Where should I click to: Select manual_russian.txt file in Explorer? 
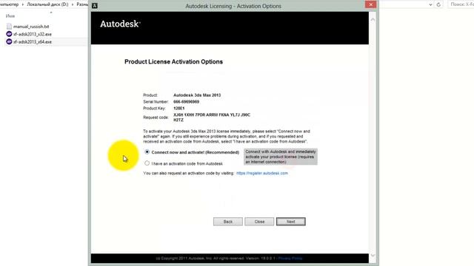(x=31, y=27)
